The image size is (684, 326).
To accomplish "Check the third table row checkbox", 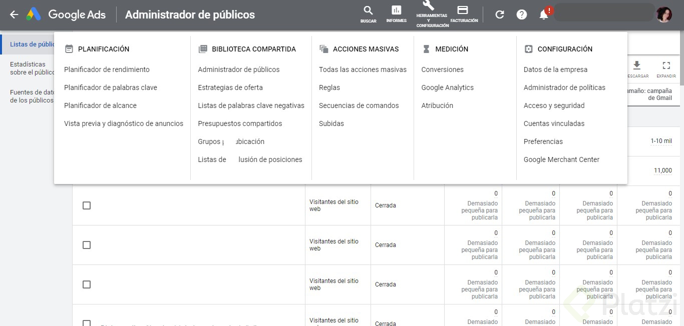I will pyautogui.click(x=87, y=284).
